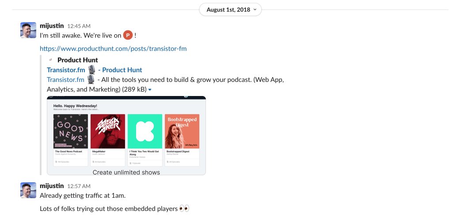Click the microphone emoji in the preview description
Image resolution: width=460 pixels, height=218 pixels.
coord(91,80)
